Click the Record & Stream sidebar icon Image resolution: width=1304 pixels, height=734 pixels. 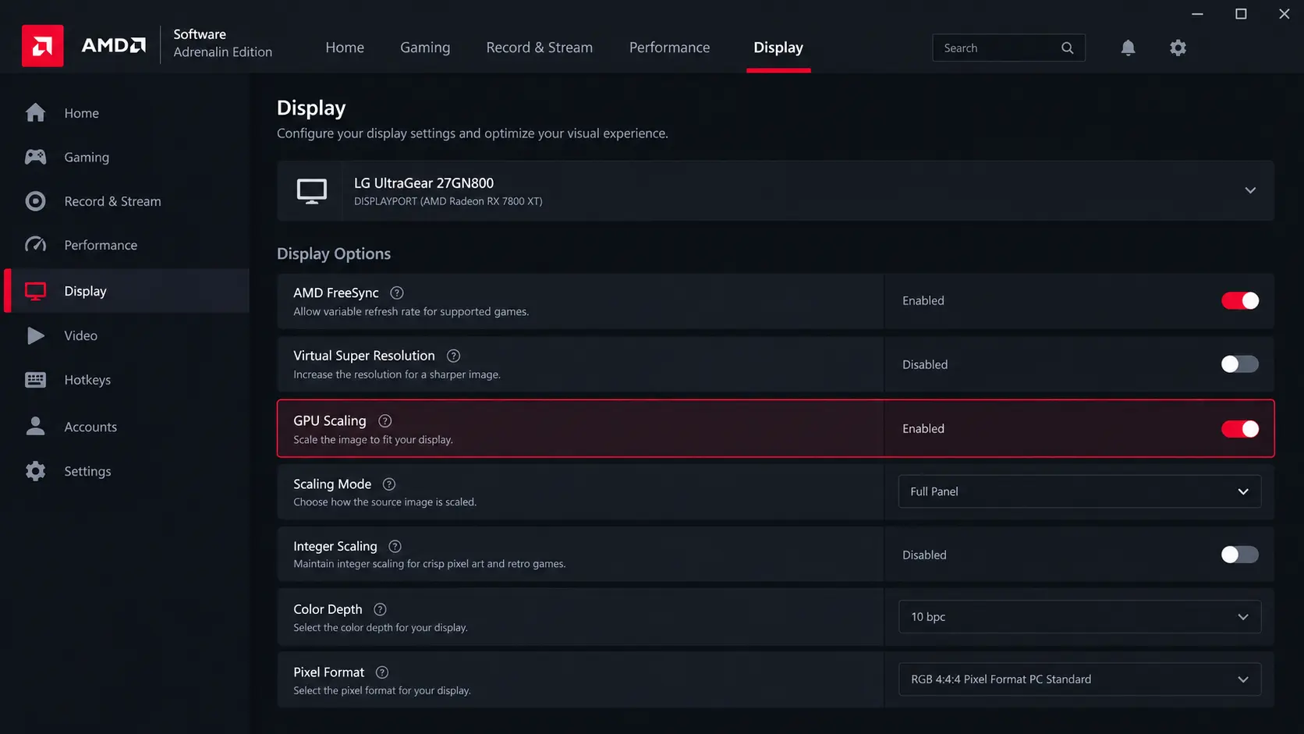click(35, 201)
